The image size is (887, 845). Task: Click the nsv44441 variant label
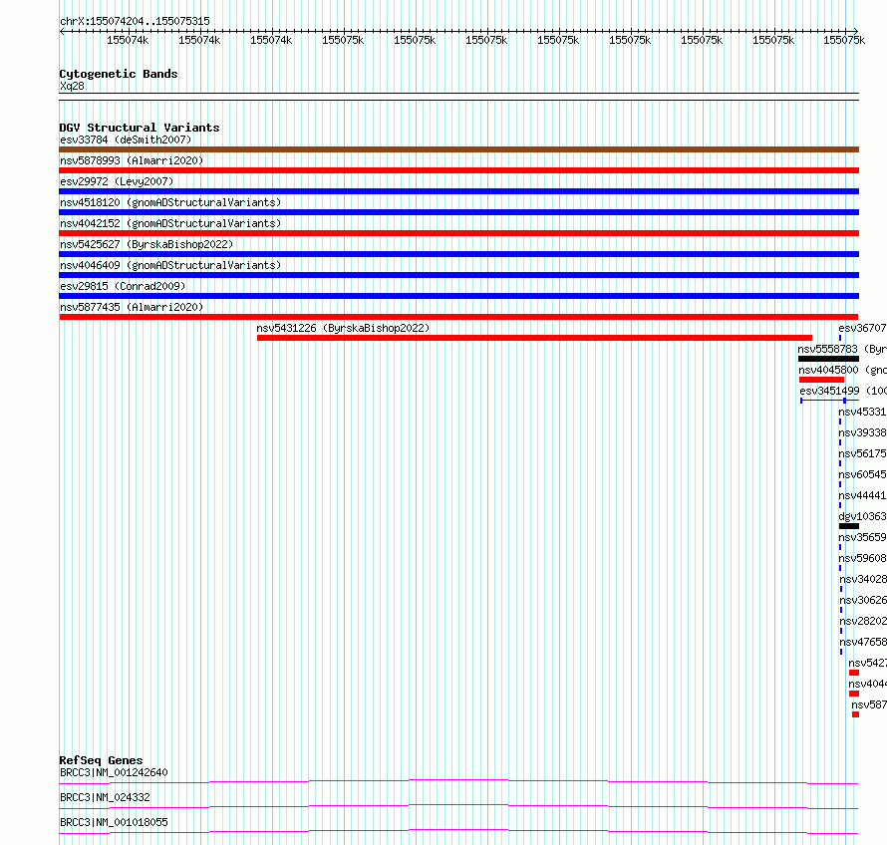(862, 495)
